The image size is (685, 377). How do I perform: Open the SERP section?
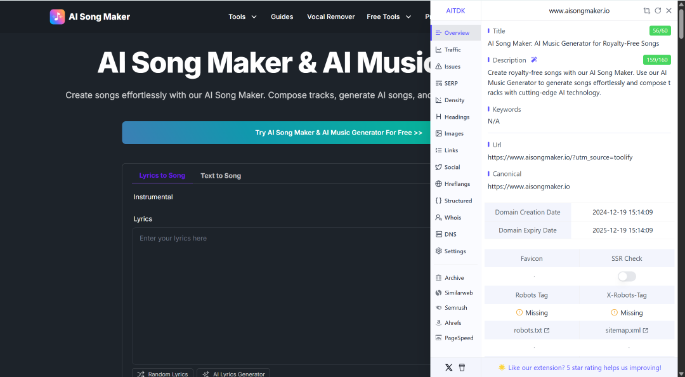(455, 83)
